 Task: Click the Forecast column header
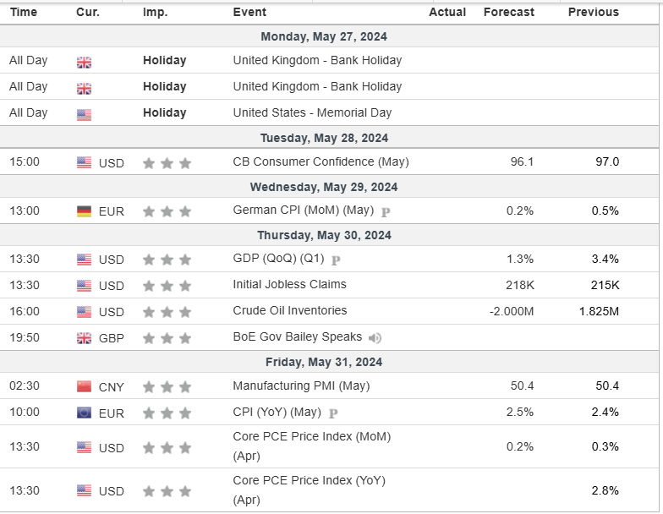pyautogui.click(x=508, y=12)
